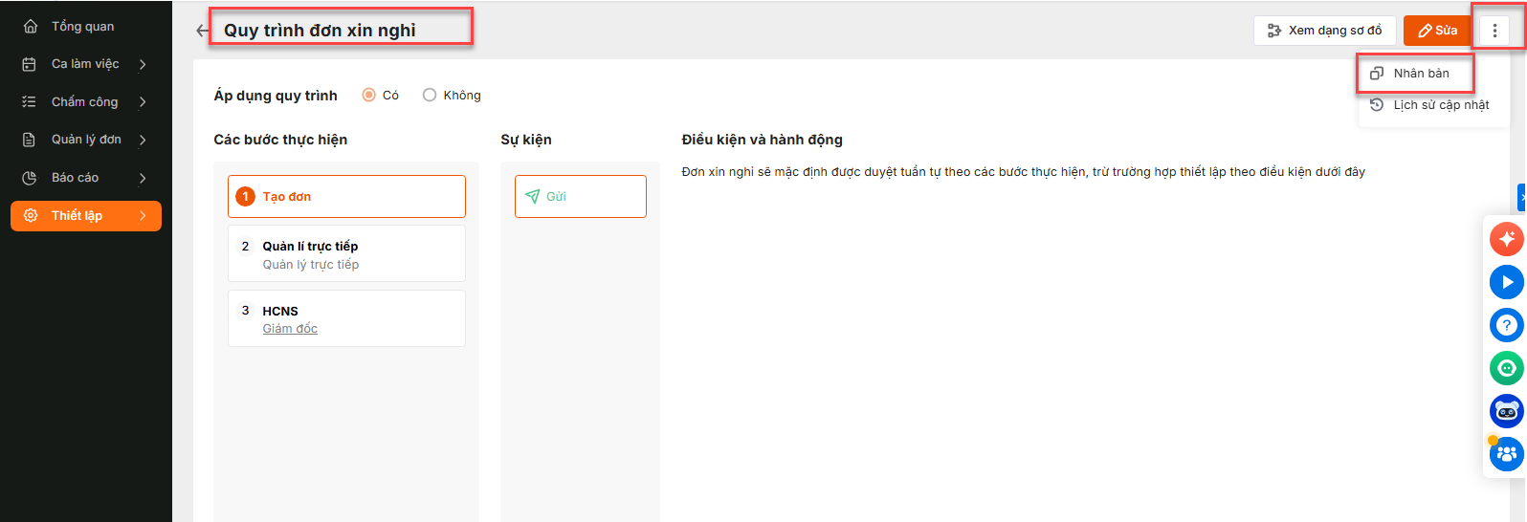Screen dimensions: 1527x522
Task: Click the Báo cáo pie chart icon
Action: [30, 178]
